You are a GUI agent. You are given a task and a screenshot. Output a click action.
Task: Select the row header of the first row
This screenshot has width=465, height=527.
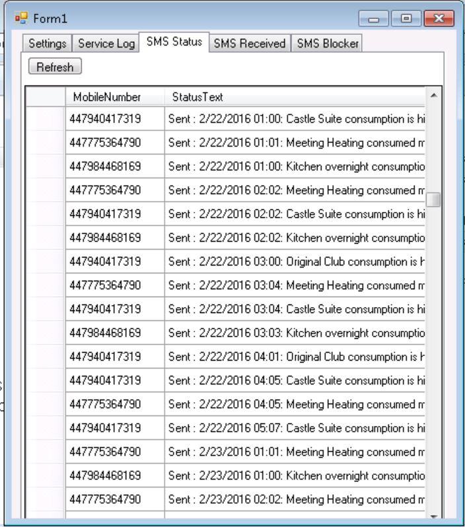[46, 119]
